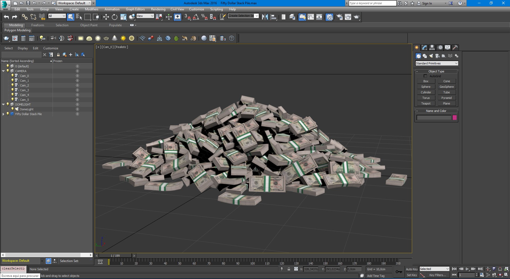Go to end of animation
Viewport: 510px width, 279px height.
pyautogui.click(x=480, y=269)
